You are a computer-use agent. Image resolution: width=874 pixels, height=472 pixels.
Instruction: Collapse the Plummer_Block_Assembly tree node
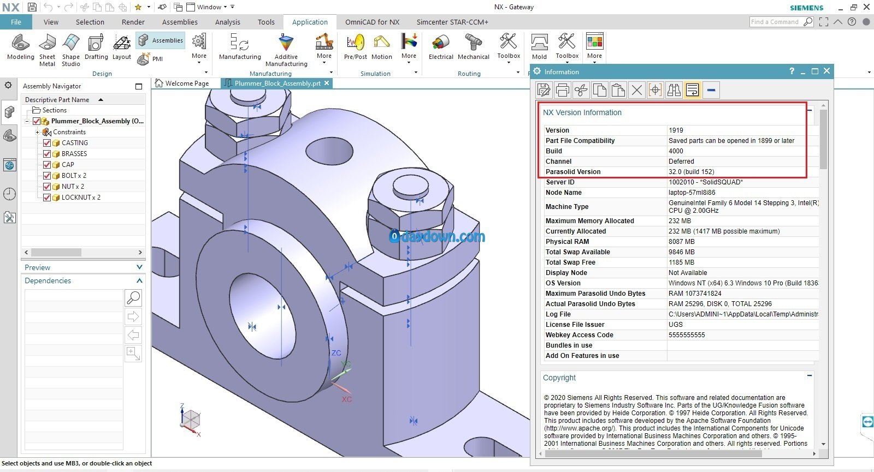coord(27,121)
